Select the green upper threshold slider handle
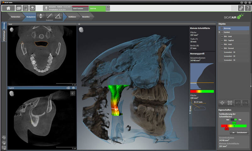The width and height of the screenshot is (252, 151). [234, 123]
